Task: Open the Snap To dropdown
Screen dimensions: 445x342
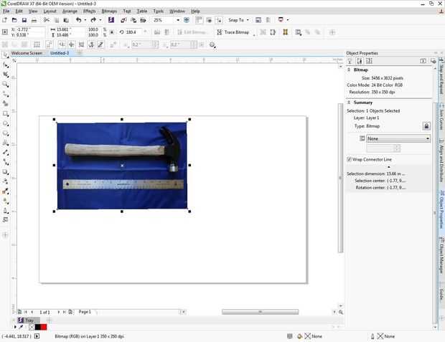Action: (238, 20)
